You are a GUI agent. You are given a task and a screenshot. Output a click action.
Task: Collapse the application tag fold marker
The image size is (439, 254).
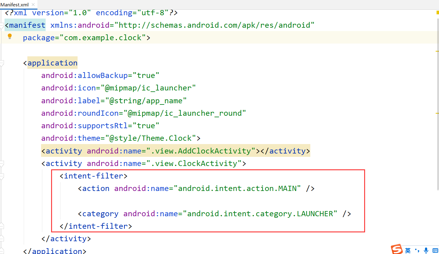point(2,63)
